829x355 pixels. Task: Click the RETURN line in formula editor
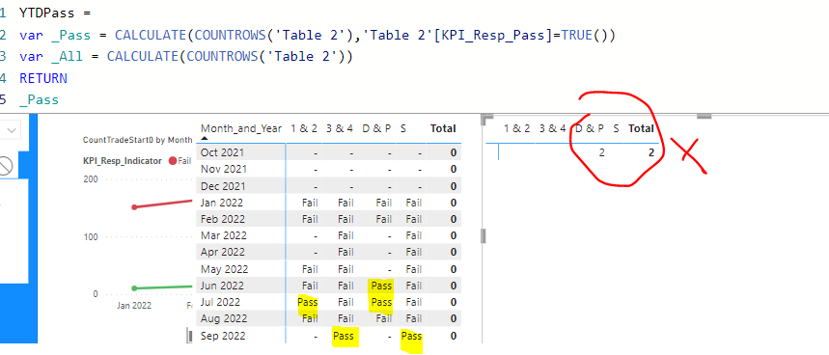point(43,78)
